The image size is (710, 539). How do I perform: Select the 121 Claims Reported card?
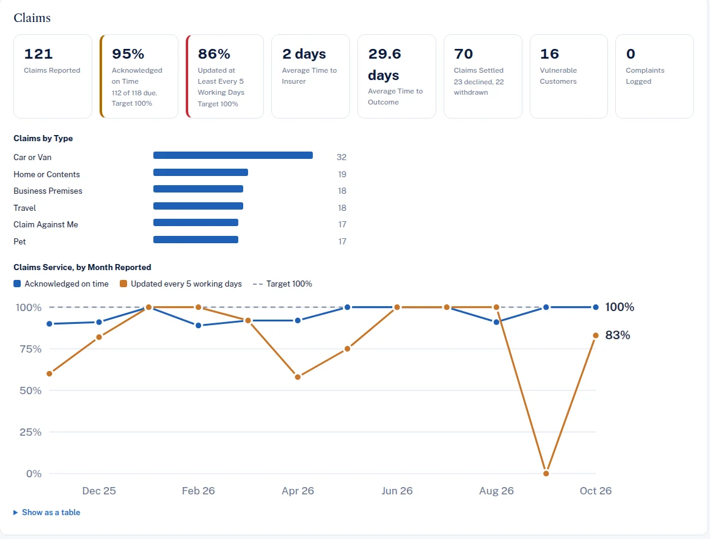click(53, 76)
